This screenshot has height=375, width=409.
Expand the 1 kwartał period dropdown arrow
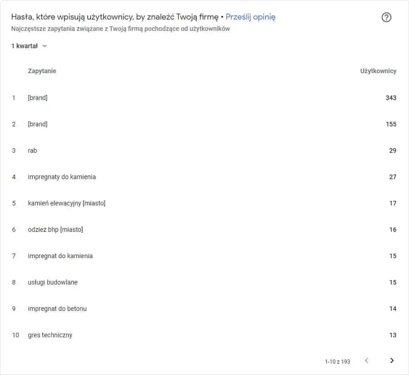coord(45,46)
